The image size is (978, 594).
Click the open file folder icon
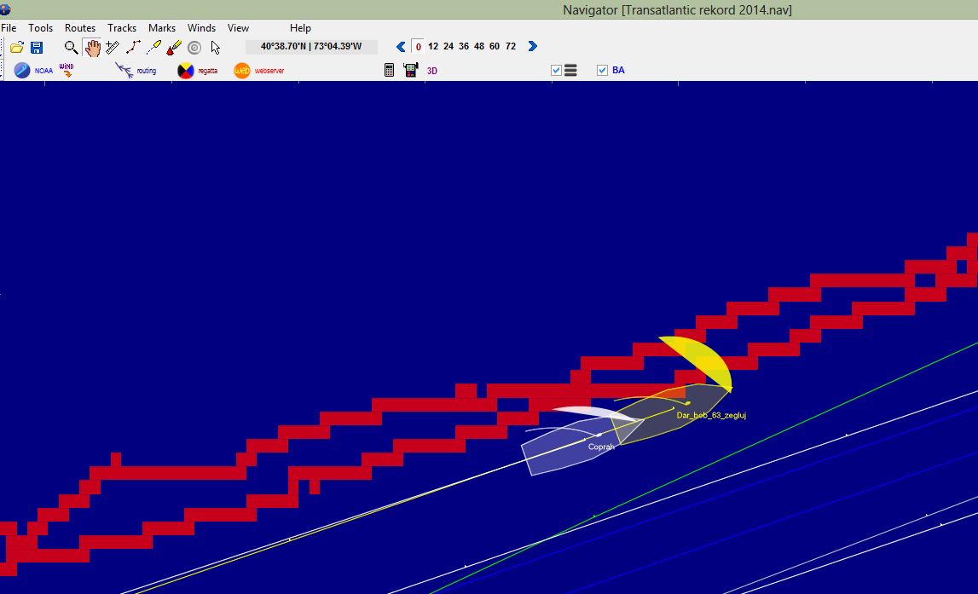click(16, 48)
